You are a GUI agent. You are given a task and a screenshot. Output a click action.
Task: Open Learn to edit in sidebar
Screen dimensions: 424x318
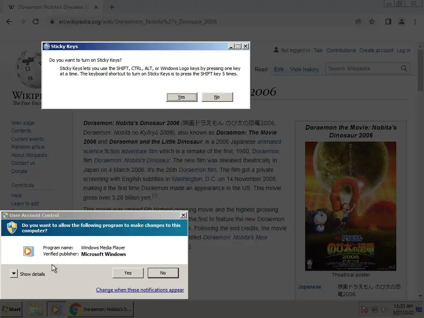25,204
